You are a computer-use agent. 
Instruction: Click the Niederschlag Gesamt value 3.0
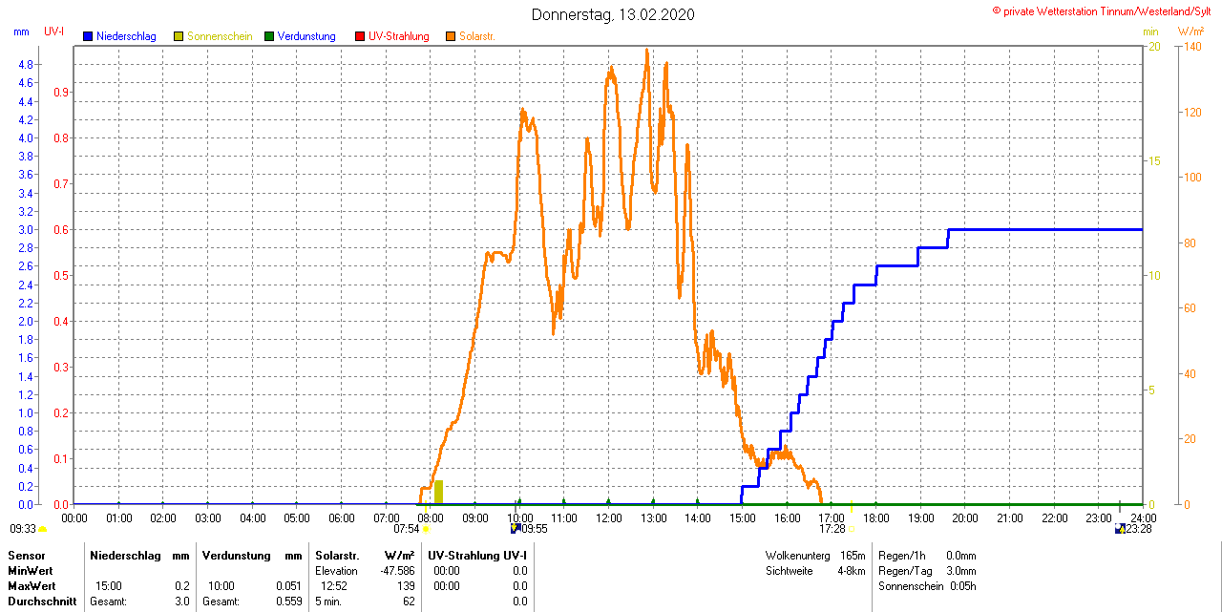[x=181, y=601]
